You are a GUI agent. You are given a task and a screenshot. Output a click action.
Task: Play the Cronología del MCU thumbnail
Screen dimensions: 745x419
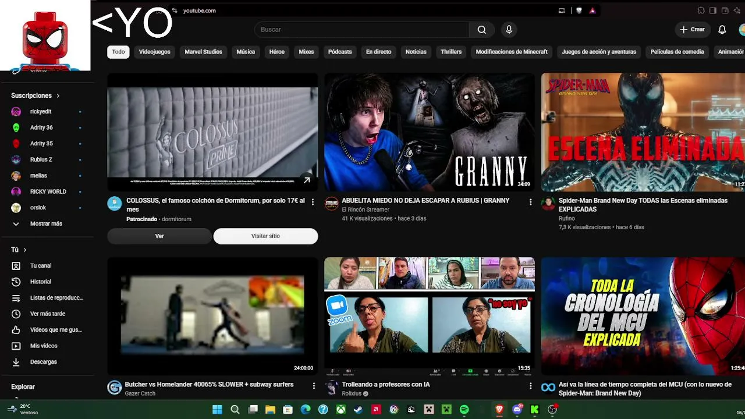[x=643, y=316]
